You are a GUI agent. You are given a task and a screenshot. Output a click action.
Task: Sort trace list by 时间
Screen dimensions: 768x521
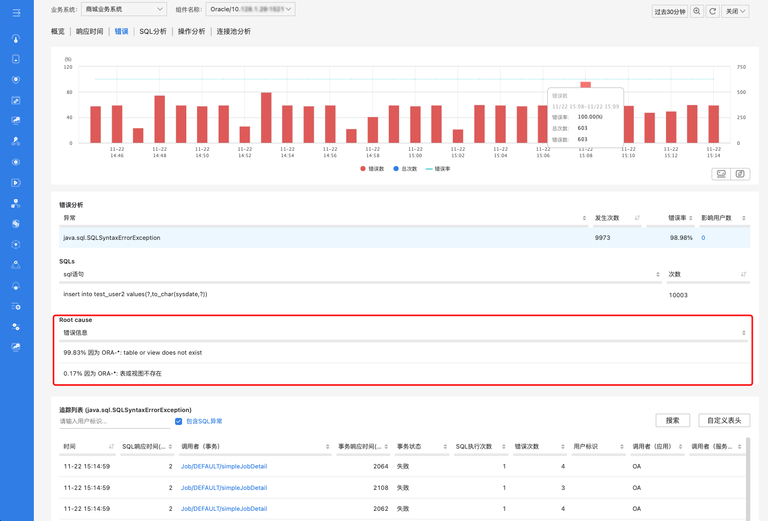[x=112, y=446]
